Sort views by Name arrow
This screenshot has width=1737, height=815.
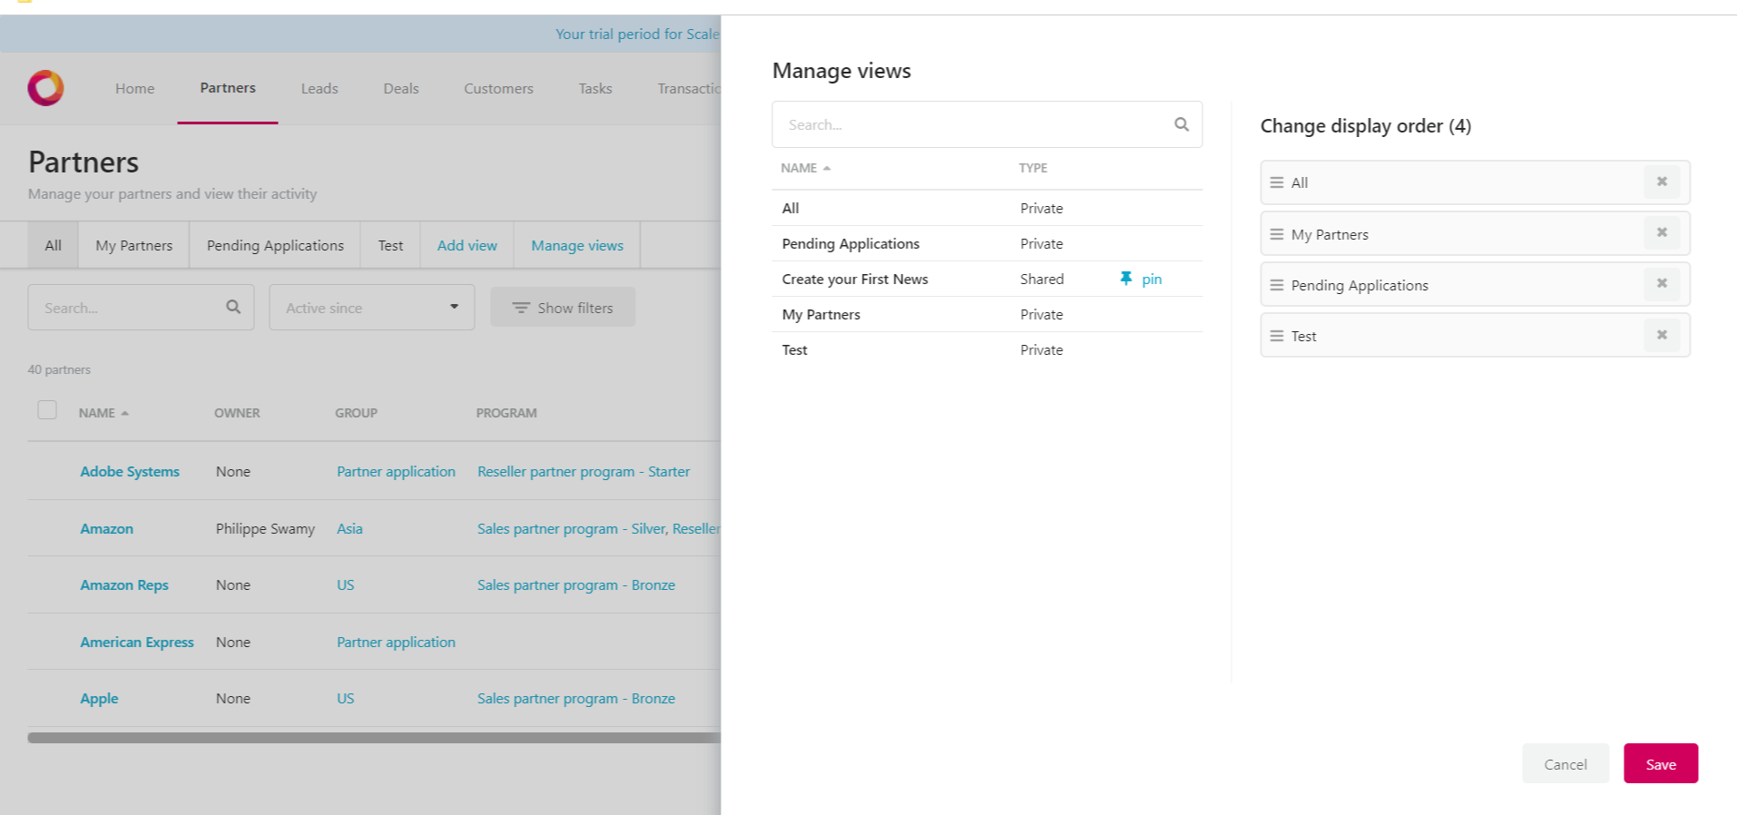827,168
